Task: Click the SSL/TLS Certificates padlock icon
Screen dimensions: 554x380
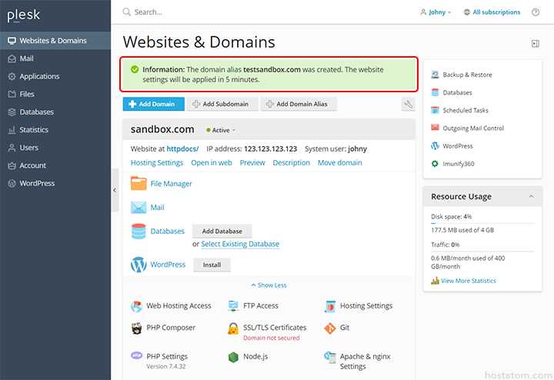Action: pyautogui.click(x=234, y=328)
